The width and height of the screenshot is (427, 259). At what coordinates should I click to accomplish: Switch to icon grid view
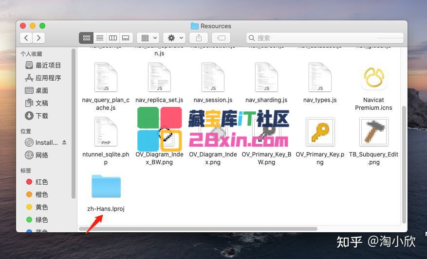[x=86, y=38]
